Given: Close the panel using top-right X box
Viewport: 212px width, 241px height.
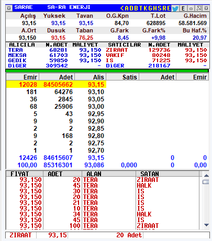Looking at the screenshot, I should pos(206,8).
